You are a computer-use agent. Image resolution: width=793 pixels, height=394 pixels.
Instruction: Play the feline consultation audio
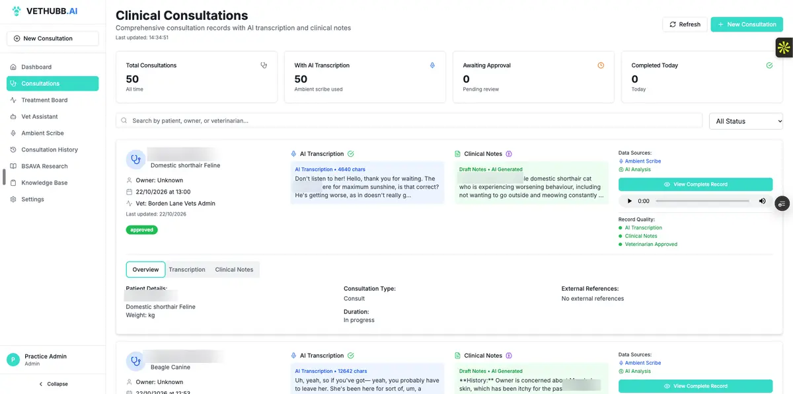[629, 201]
